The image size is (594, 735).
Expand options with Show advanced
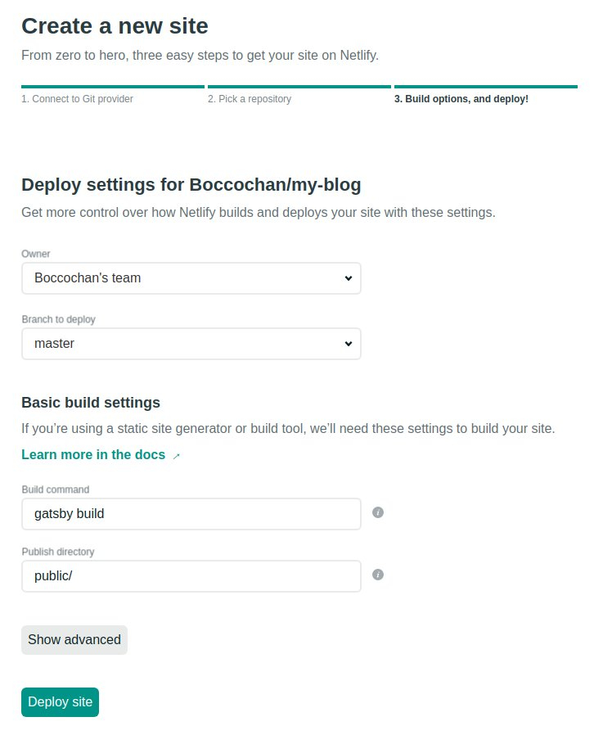(74, 640)
